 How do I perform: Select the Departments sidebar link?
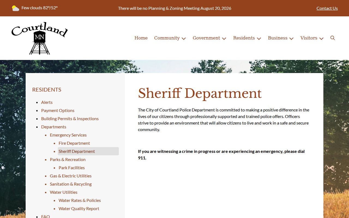[54, 127]
